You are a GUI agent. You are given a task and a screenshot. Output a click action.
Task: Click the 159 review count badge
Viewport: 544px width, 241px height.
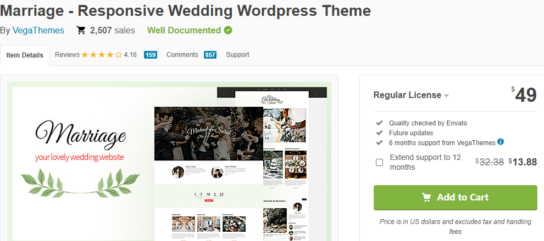(151, 55)
